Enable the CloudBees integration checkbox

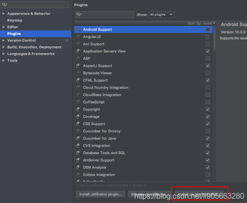coord(208,95)
